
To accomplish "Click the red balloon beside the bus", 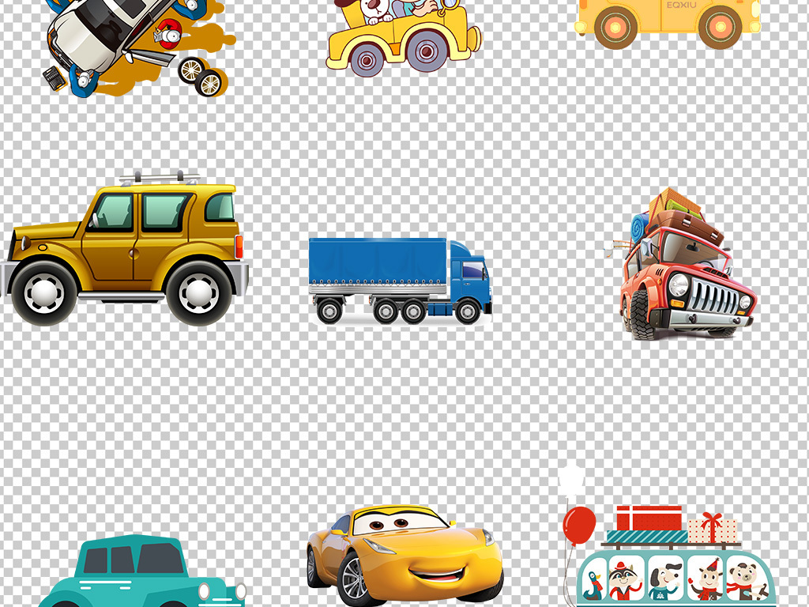I will [579, 525].
